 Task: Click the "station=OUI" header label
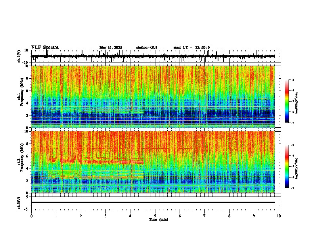(x=147, y=47)
